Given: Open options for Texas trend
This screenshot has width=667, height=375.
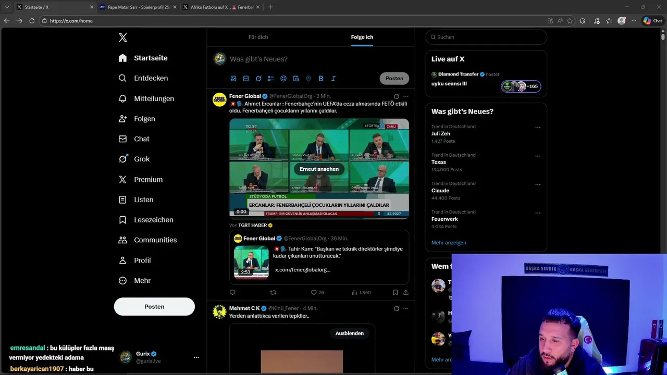Looking at the screenshot, I should click(538, 156).
